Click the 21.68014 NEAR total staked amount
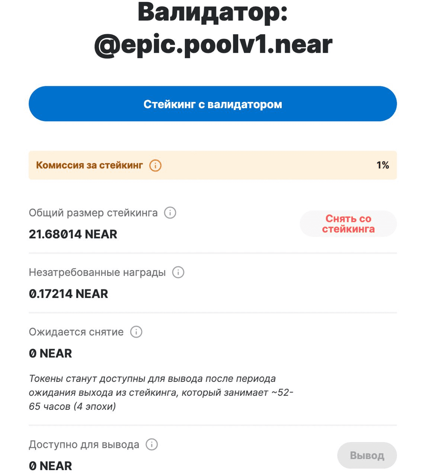Viewport: 422px width, 476px height. 73,234
